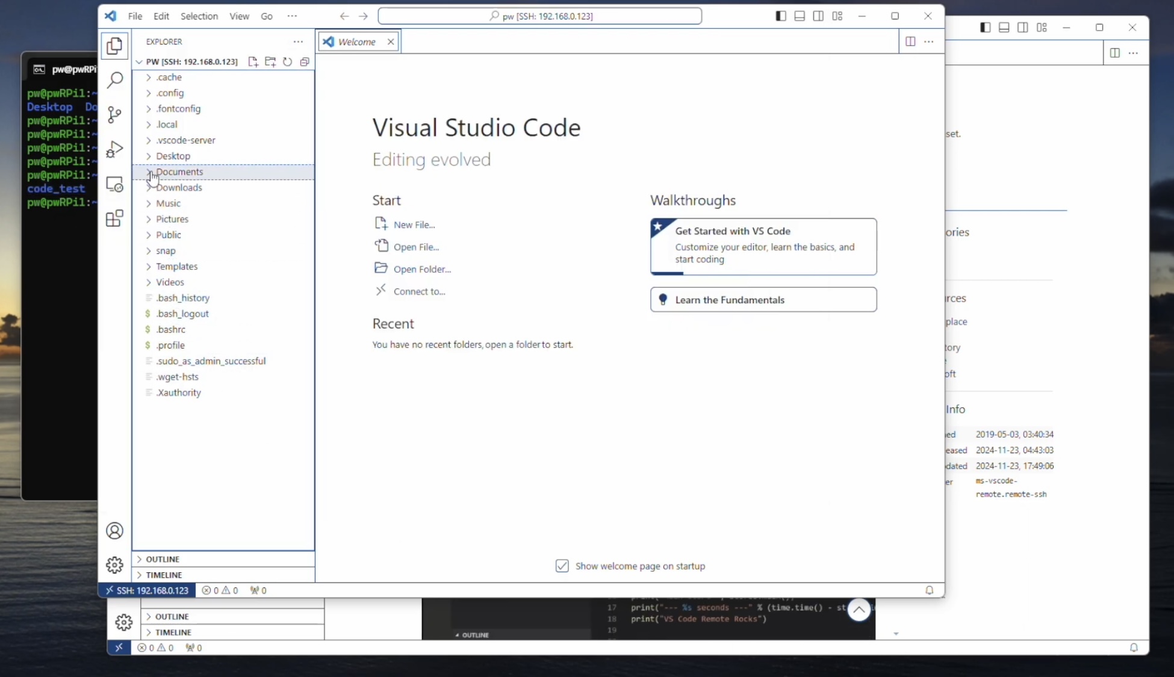
Task: Uncheck Show welcome page on startup
Action: (562, 566)
